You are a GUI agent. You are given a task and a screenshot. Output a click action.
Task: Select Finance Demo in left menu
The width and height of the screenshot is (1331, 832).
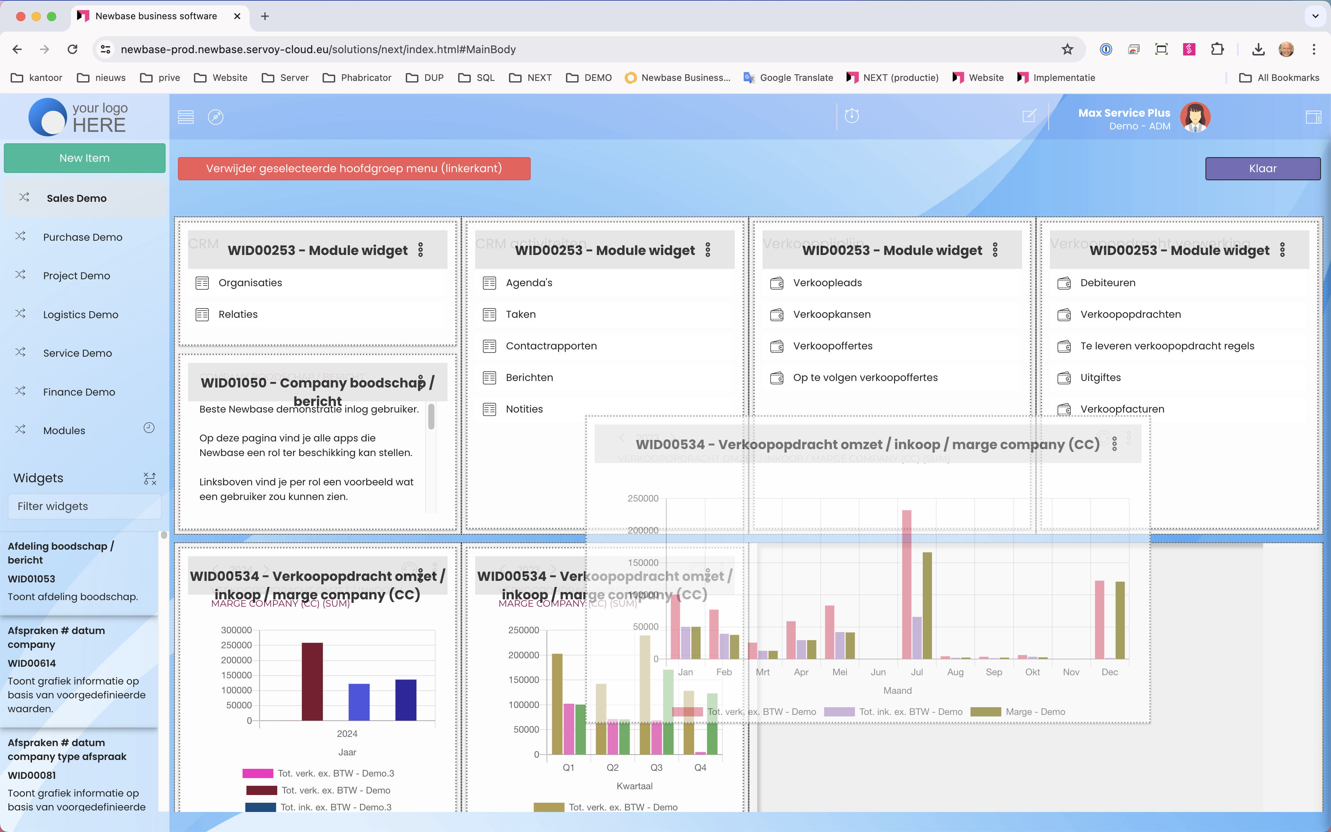(x=79, y=392)
